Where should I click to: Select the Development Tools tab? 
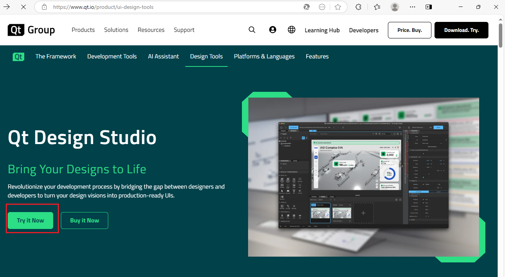click(112, 56)
